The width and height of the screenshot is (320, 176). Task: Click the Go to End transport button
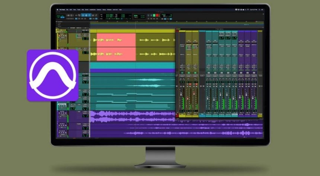point(157,18)
